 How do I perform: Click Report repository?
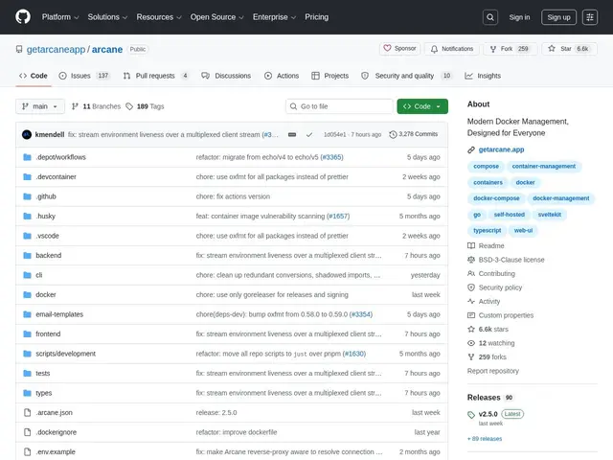tap(493, 371)
